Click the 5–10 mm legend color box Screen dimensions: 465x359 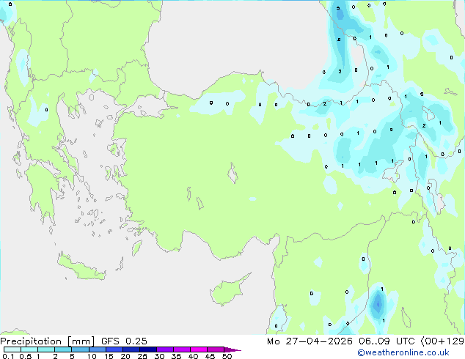tap(80, 349)
